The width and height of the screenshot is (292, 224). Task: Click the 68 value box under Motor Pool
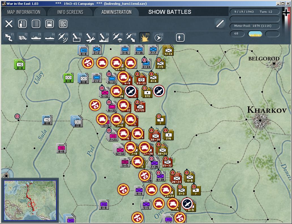[237, 34]
